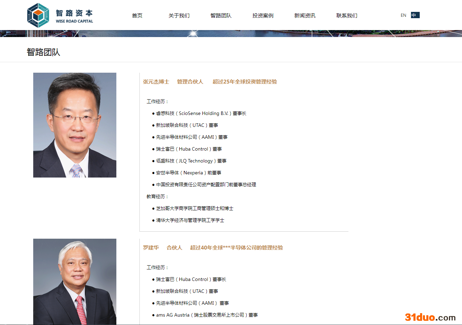Open the 首页 home menu item

(137, 15)
